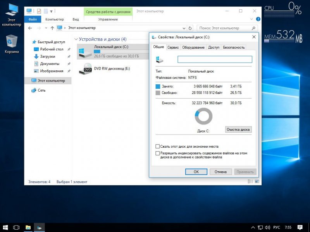310x232 pixels.
Task: Expand the address bar history dropdown
Action: (184, 28)
